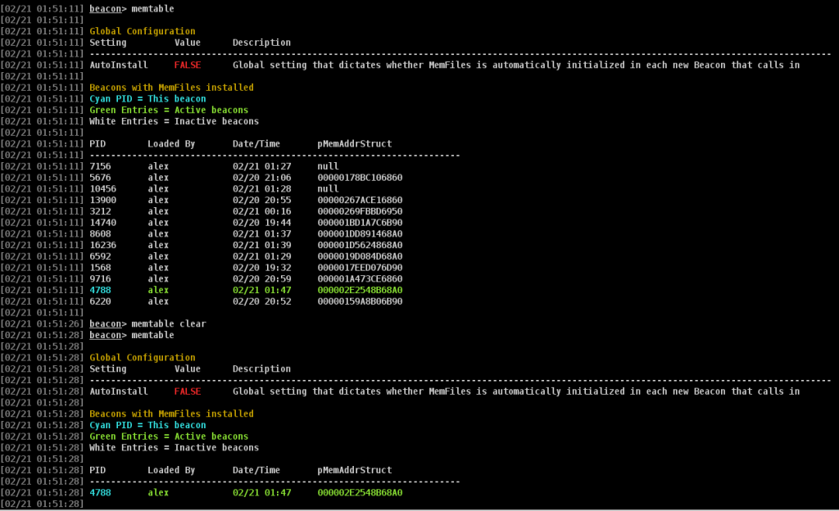Click date 02/21 00:16 in the table
839x511 pixels.
[261, 211]
